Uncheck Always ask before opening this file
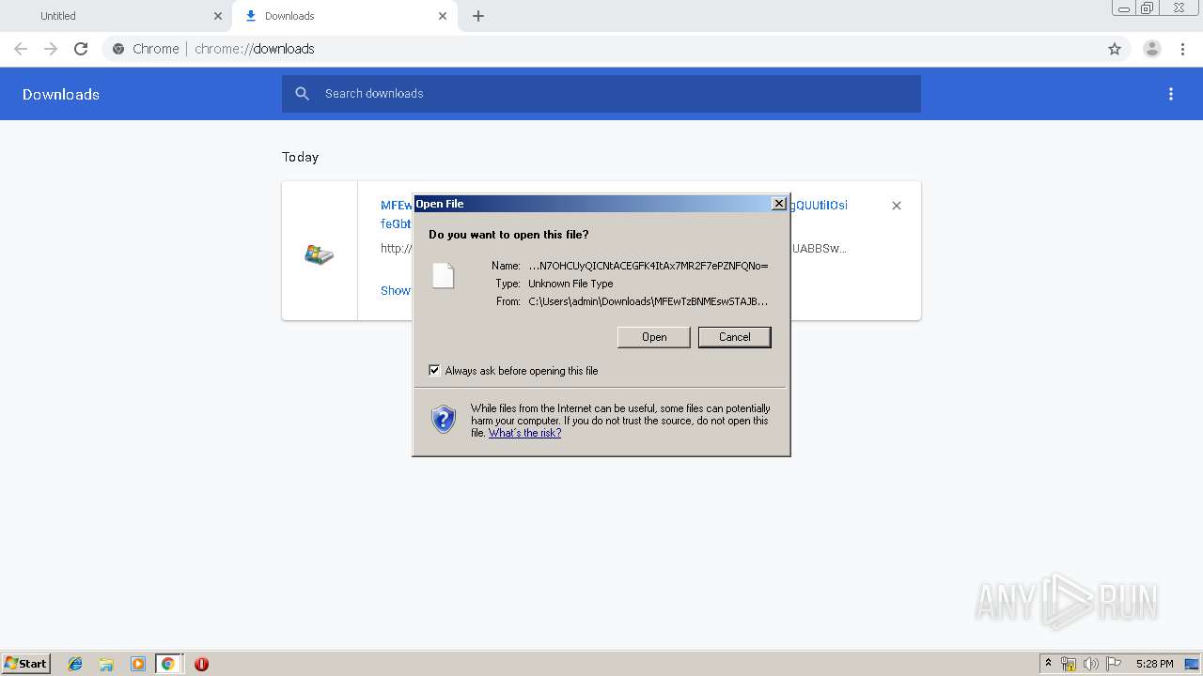The image size is (1203, 676). [x=434, y=370]
